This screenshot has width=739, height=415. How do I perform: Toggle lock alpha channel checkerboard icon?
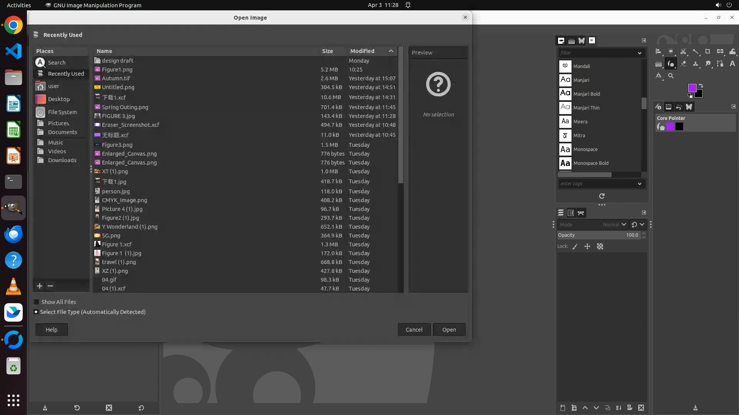[600, 247]
